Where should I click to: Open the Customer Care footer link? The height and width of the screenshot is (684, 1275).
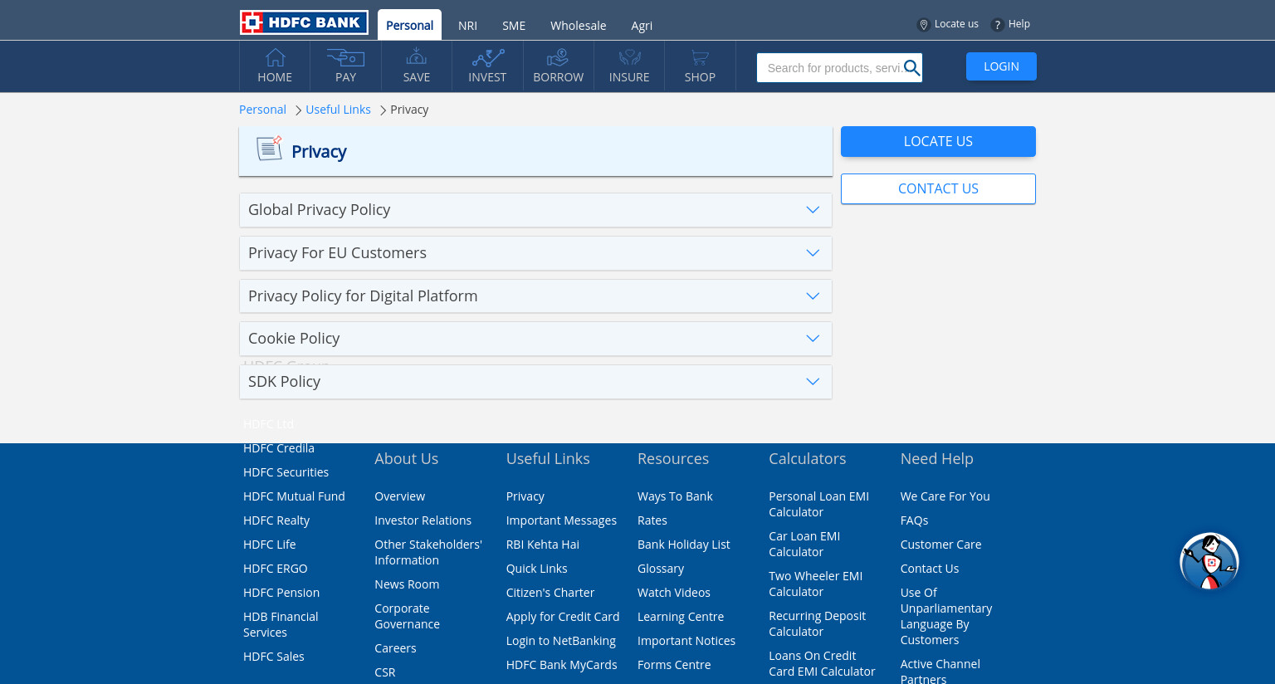941,545
